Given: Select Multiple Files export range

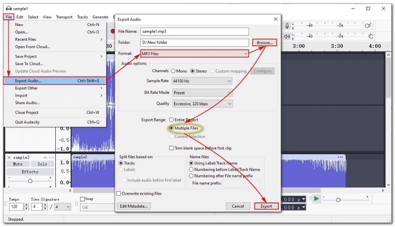Looking at the screenshot, I should click(x=183, y=128).
